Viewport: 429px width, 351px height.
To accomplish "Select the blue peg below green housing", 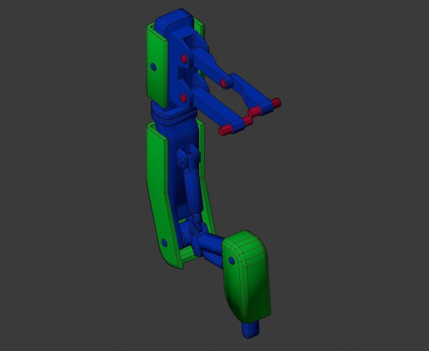I will 250,329.
